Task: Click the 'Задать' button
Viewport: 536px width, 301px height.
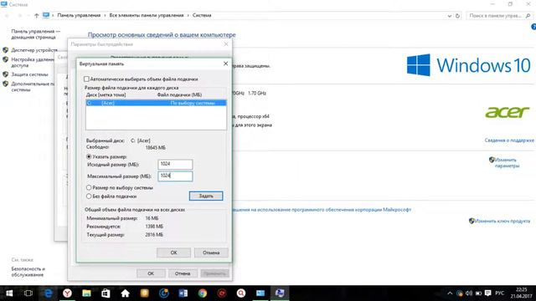Action: coord(206,196)
